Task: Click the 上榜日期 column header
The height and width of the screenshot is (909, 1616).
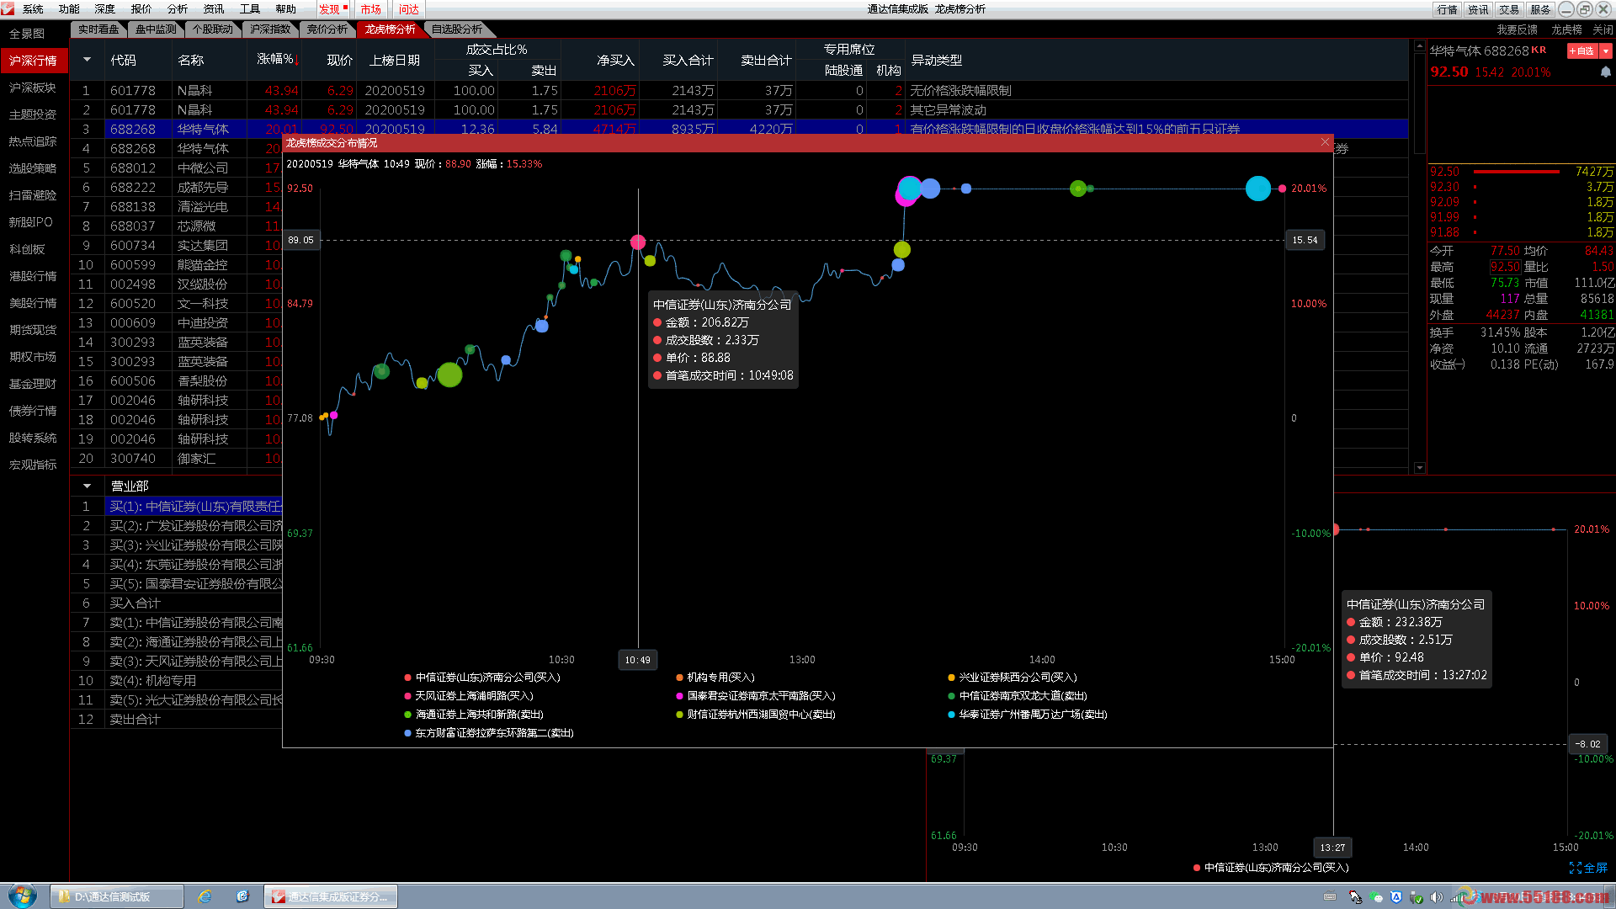Action: [x=394, y=61]
